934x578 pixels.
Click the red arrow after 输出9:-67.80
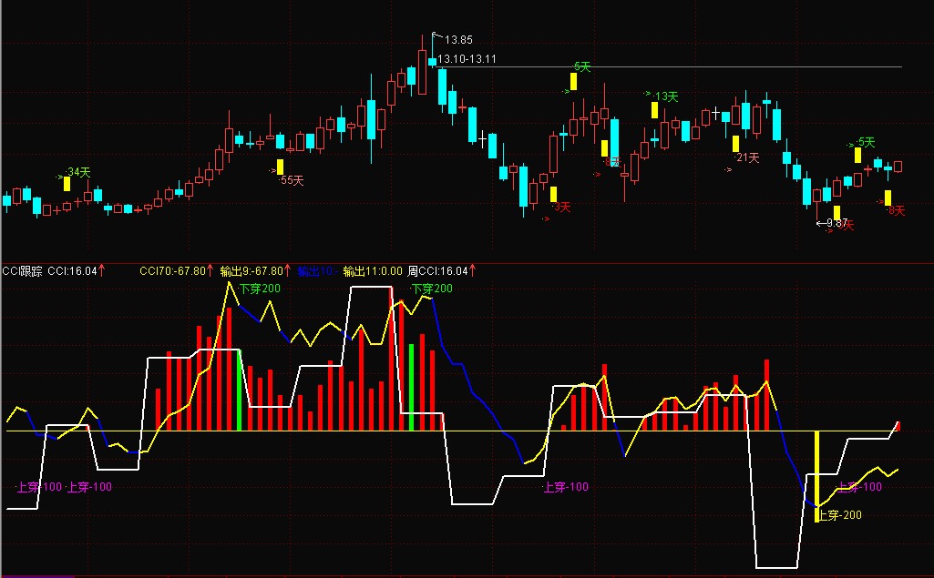[x=288, y=271]
